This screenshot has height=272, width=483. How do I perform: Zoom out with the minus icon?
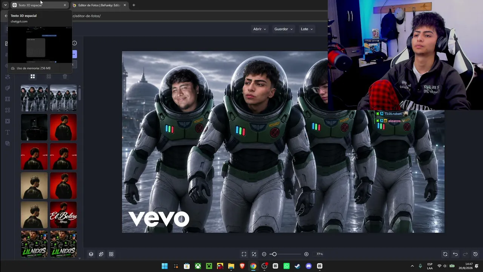pyautogui.click(x=264, y=254)
